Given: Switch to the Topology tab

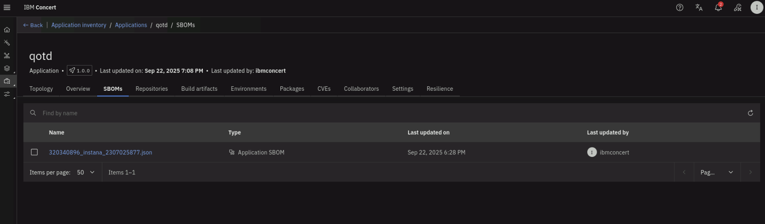Looking at the screenshot, I should pos(41,89).
